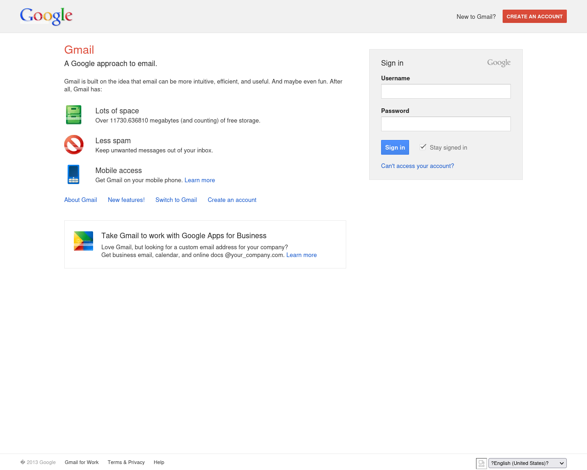This screenshot has height=470, width=587.
Task: Click the Google Apps for Business icon
Action: click(83, 241)
